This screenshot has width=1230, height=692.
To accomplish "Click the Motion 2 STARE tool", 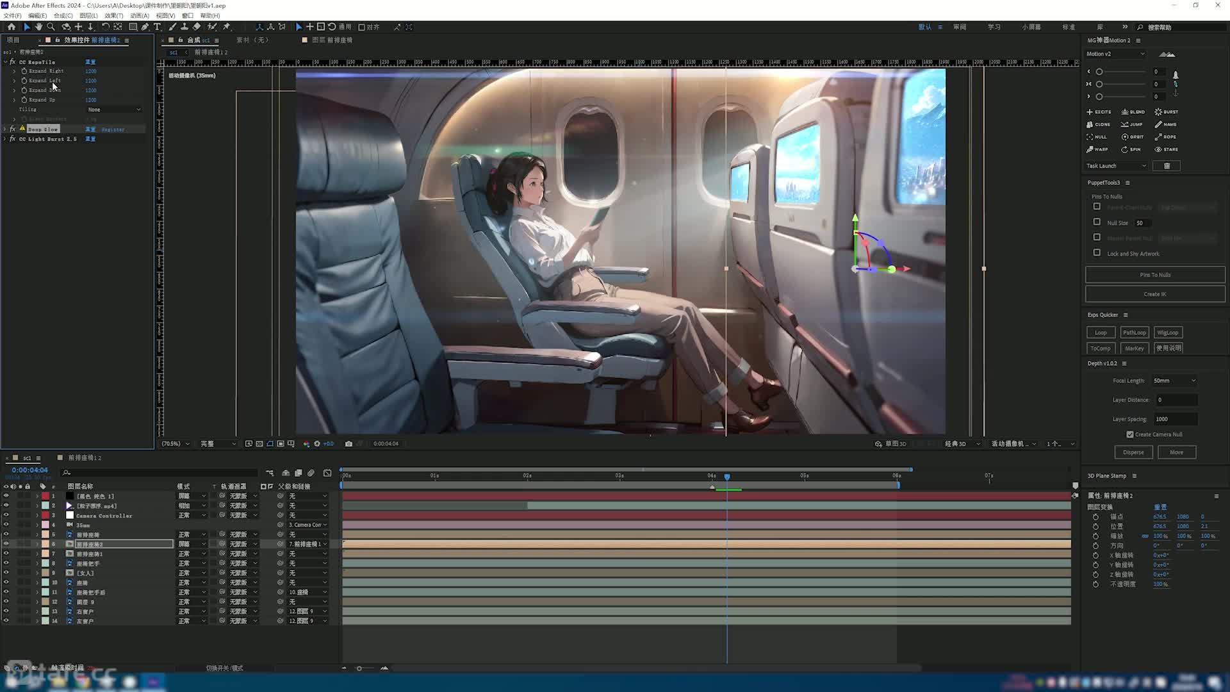I will (x=1166, y=149).
